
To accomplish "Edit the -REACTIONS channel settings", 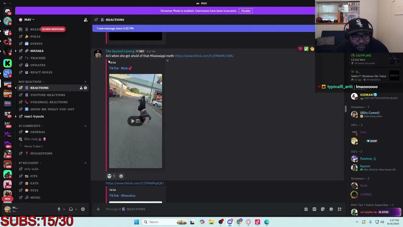I will (x=85, y=88).
